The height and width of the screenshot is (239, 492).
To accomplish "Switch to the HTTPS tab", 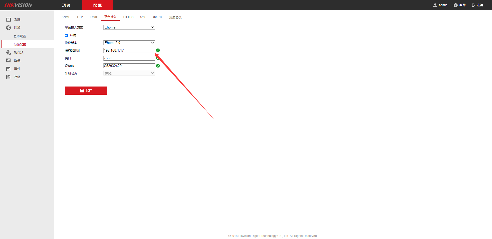I will click(x=128, y=17).
